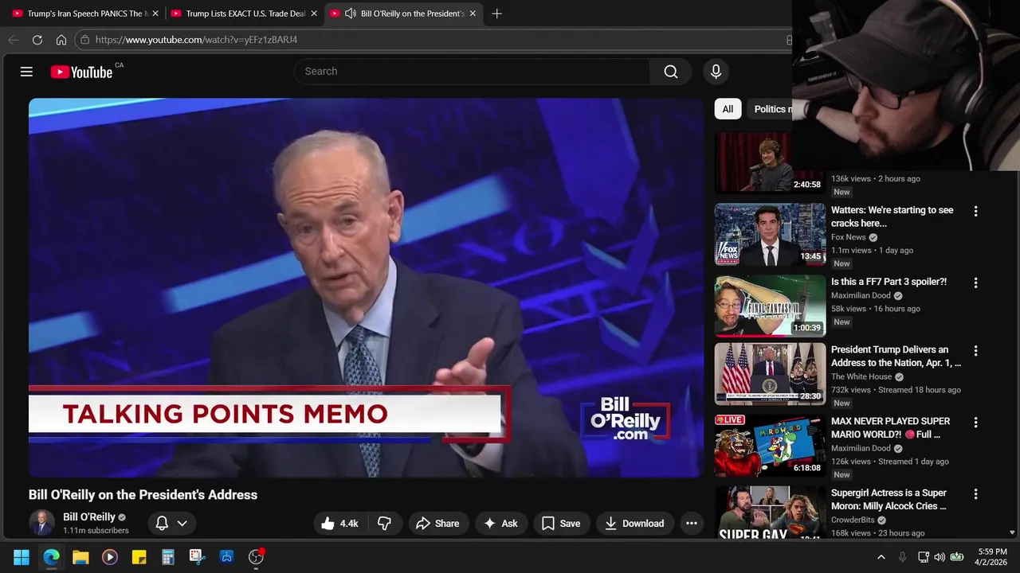
Task: Dislike the video with thumbs down
Action: click(384, 524)
